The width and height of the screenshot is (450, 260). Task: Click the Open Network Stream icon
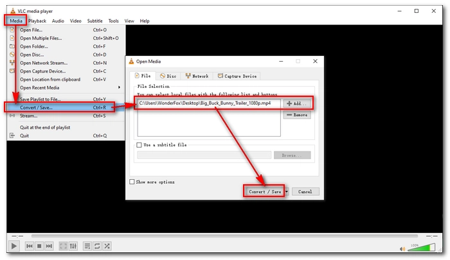(12, 62)
